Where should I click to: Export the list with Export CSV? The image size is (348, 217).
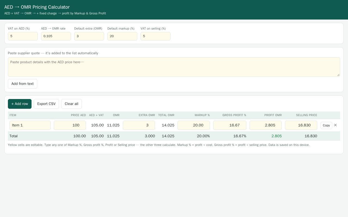tap(46, 104)
